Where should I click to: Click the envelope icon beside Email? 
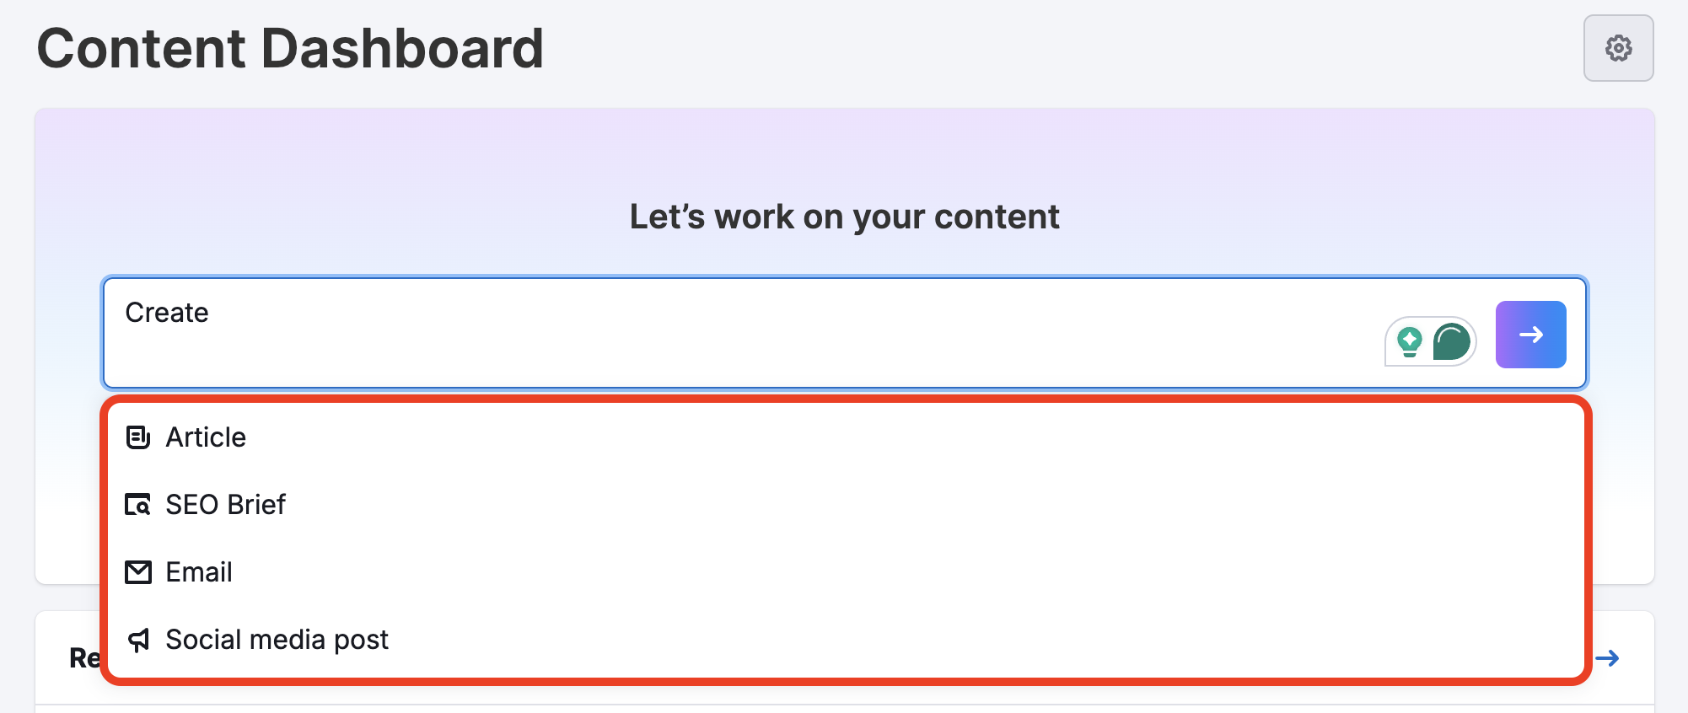(138, 571)
